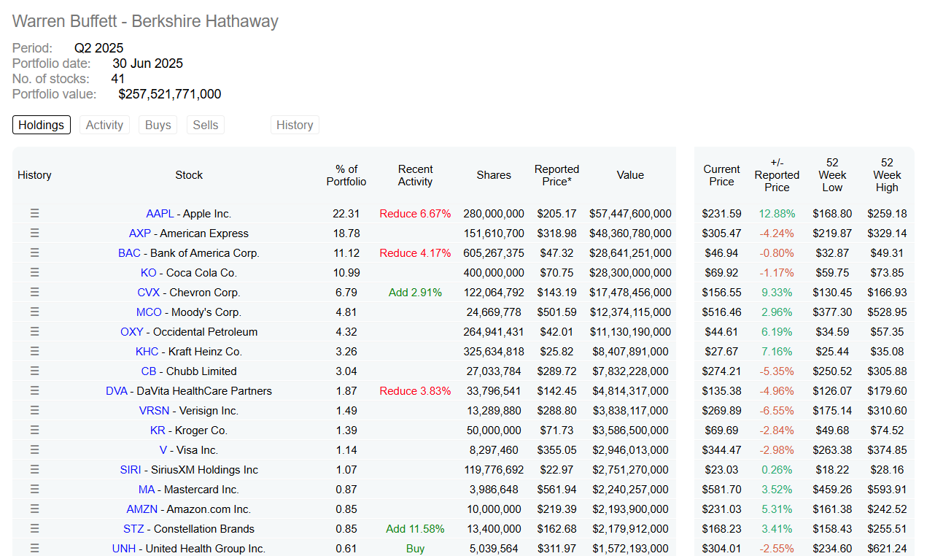This screenshot has height=556, width=935.
Task: Open history icon for DaVita row
Action: coord(34,391)
